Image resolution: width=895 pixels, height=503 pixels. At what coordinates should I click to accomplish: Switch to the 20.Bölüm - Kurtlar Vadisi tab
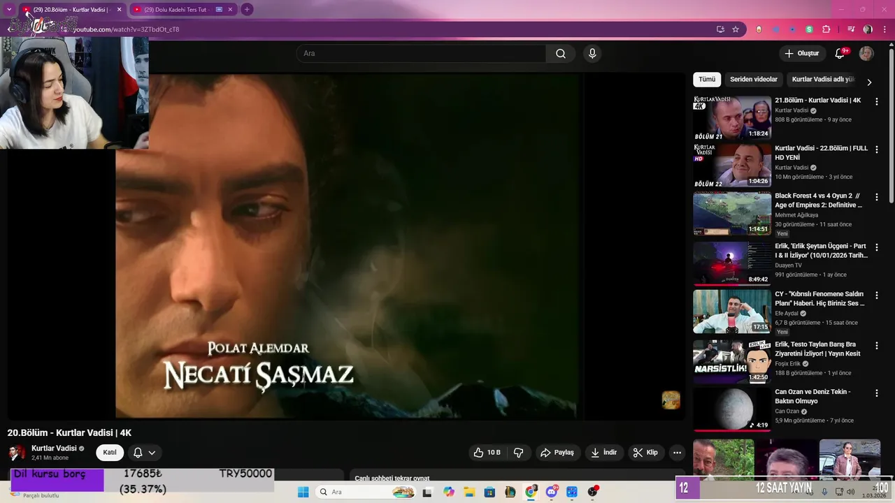(x=72, y=10)
